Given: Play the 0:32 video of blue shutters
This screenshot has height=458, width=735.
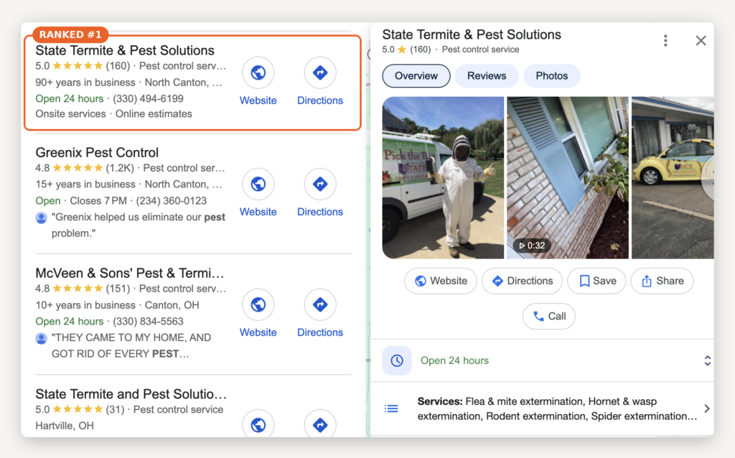Looking at the screenshot, I should click(568, 177).
